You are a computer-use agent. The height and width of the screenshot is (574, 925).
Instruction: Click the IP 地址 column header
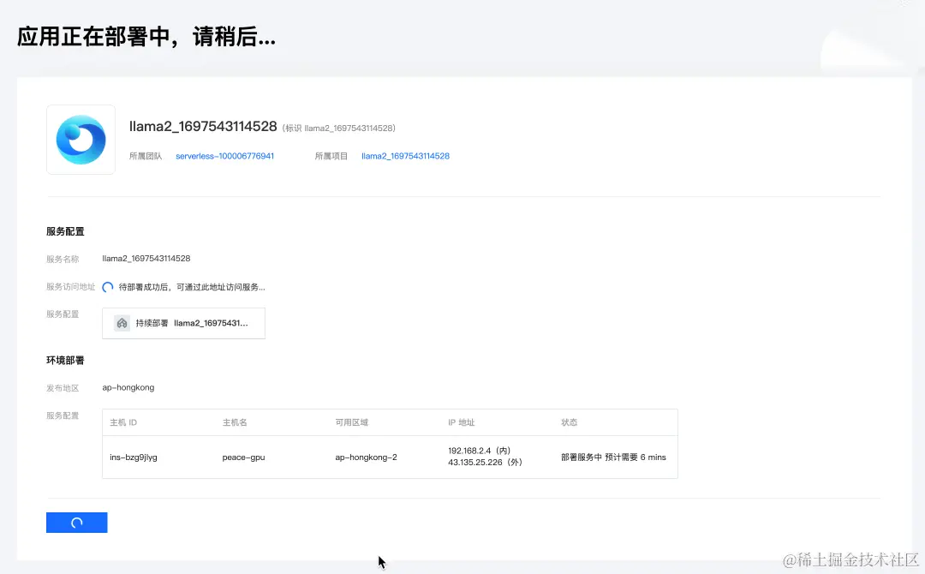pyautogui.click(x=462, y=422)
